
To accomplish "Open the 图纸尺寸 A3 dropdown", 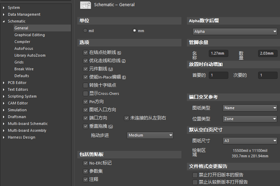I will coord(250,141).
